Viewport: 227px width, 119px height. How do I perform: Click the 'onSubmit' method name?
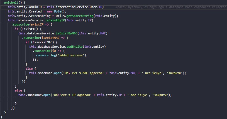pos(11,2)
